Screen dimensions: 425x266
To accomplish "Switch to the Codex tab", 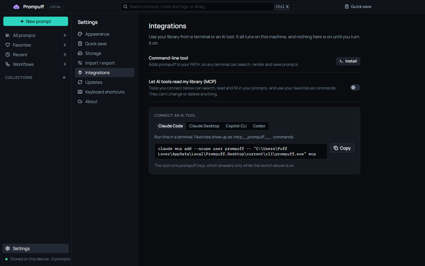I will (x=259, y=126).
